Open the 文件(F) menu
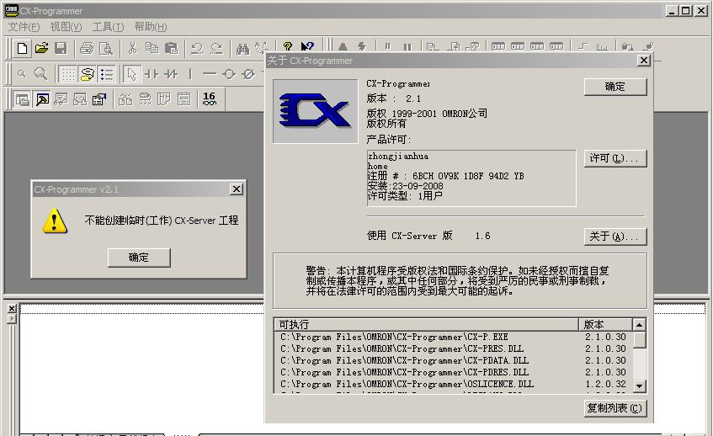This screenshot has width=713, height=436. [24, 27]
